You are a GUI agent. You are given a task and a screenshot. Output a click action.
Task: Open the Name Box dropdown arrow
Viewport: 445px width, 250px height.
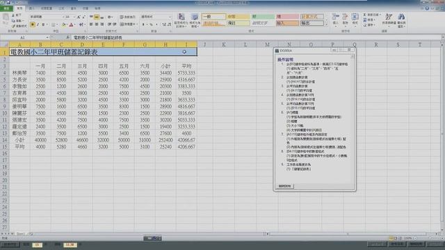47,37
